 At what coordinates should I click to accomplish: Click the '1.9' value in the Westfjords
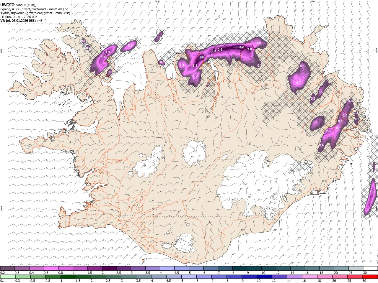(x=108, y=52)
